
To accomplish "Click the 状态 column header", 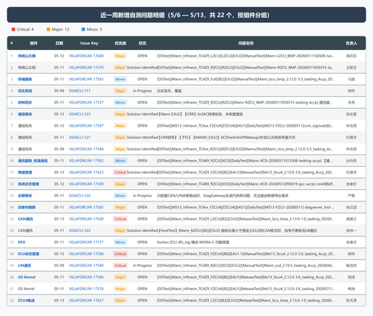I will (142, 43).
